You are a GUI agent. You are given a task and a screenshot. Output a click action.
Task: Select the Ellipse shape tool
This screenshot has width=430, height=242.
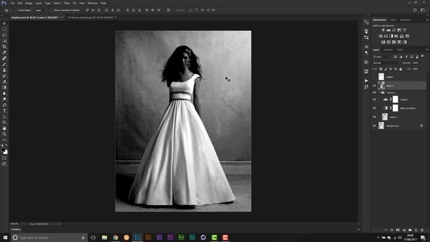coord(4,122)
